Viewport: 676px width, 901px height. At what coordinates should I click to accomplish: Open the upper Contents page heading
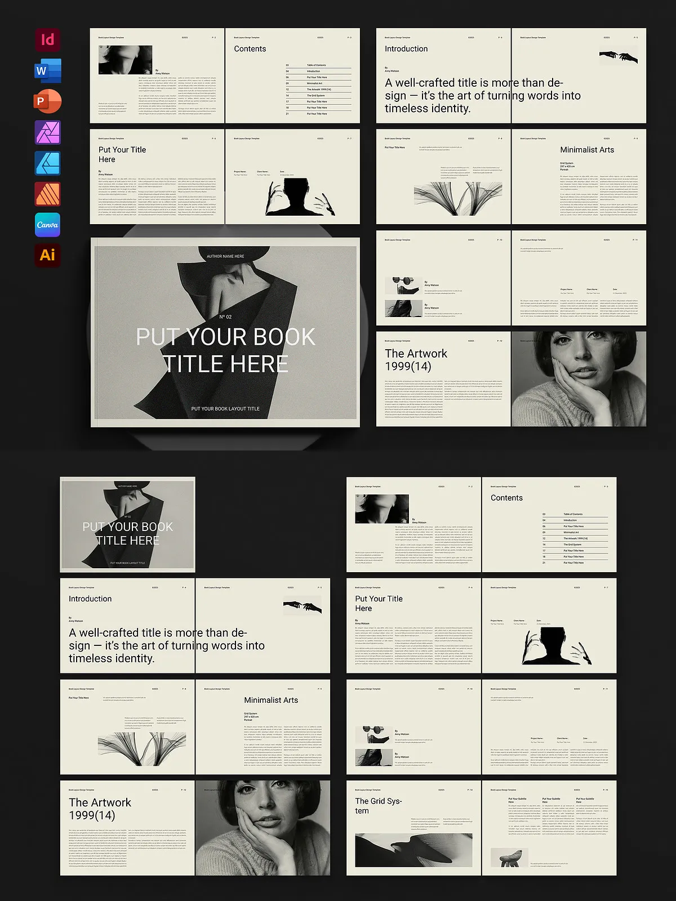pos(250,49)
